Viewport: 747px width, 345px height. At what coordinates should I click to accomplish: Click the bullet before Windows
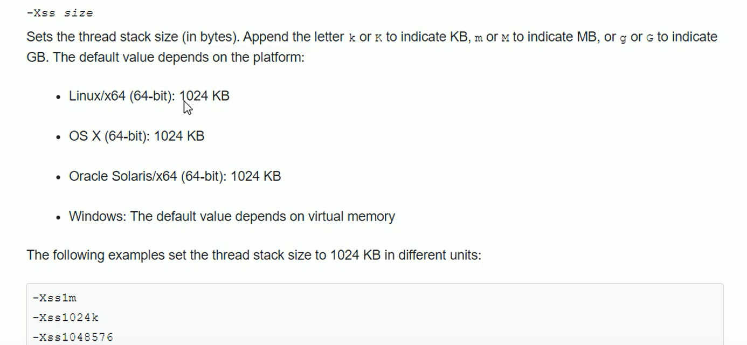pyautogui.click(x=59, y=218)
